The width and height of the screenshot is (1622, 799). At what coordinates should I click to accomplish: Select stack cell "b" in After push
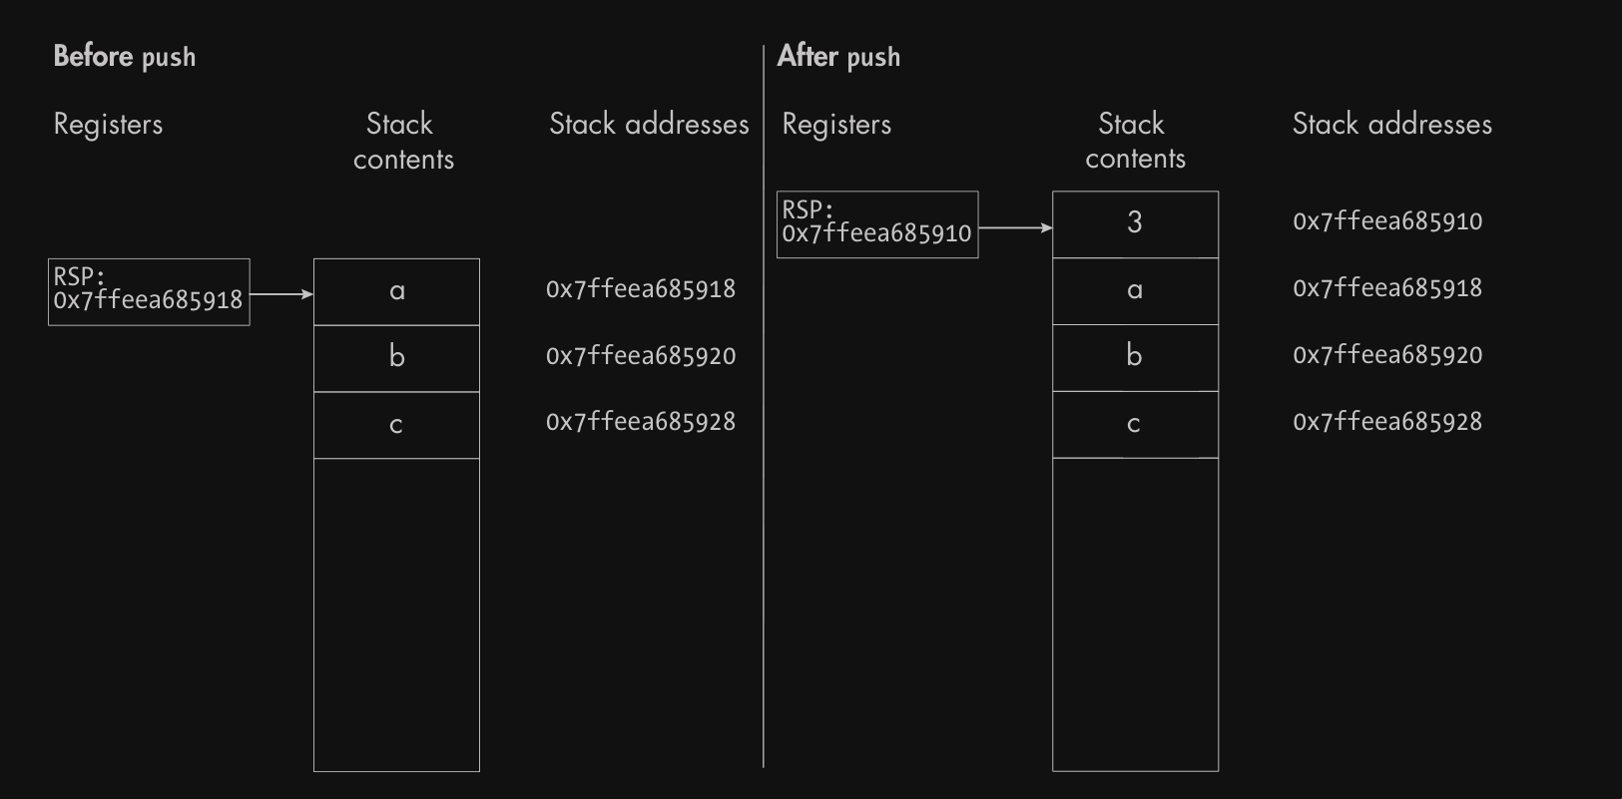click(x=1135, y=357)
